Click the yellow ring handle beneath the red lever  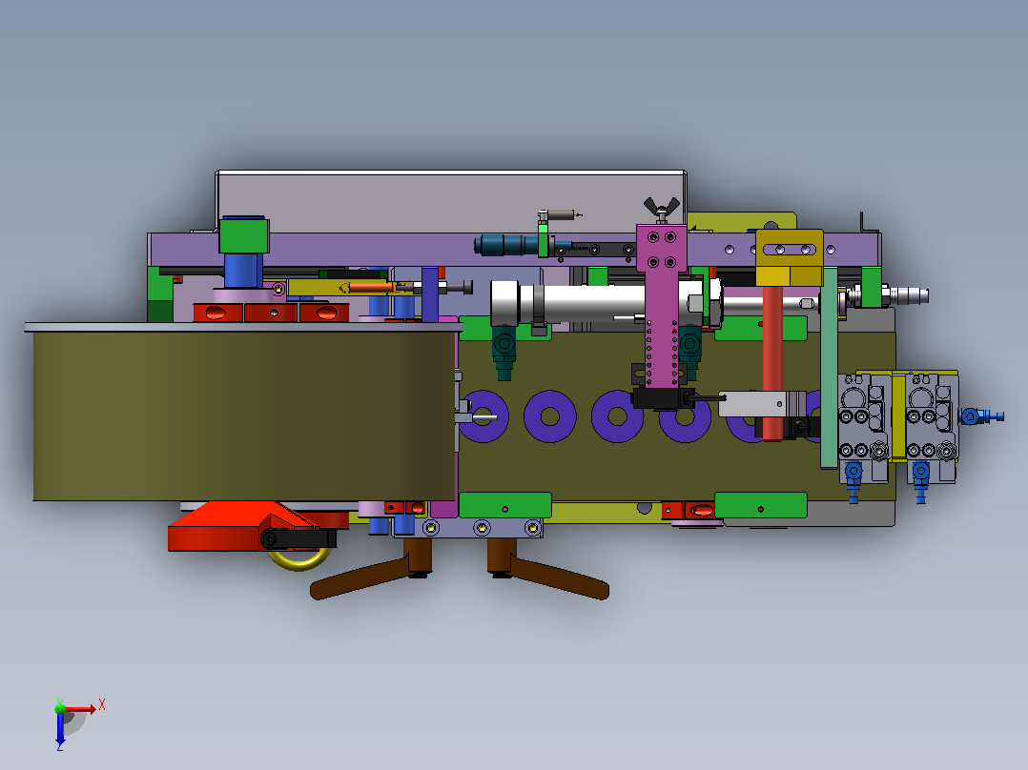299,559
